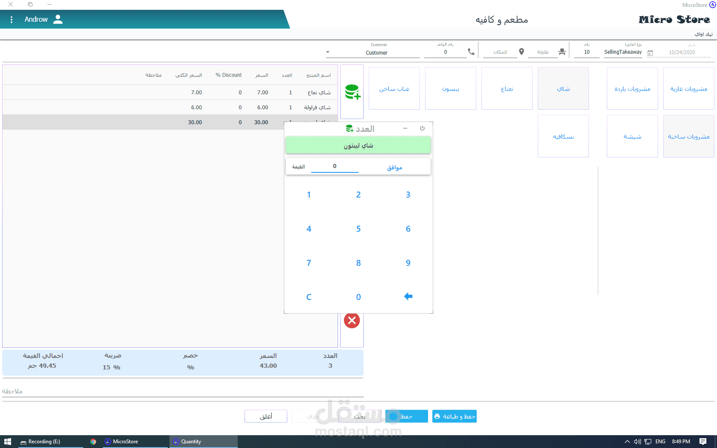Open the three-dot menu beside Androw
717x448 pixels.
coord(12,20)
